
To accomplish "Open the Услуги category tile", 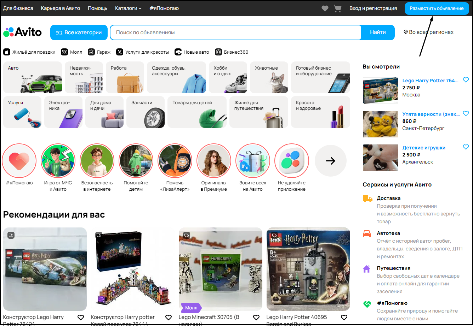I will pos(22,112).
